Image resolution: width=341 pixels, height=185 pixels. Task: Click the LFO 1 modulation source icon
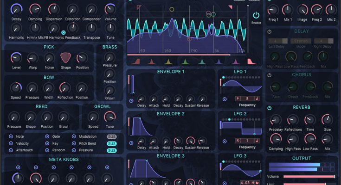pyautogui.click(x=225, y=99)
